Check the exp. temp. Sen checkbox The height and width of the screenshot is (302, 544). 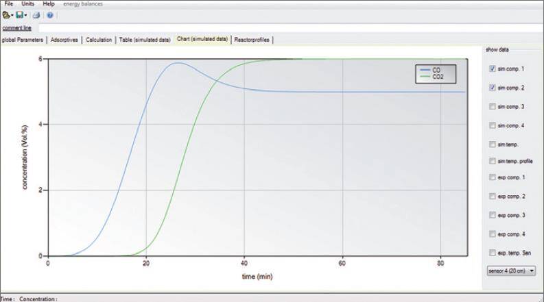pos(493,253)
